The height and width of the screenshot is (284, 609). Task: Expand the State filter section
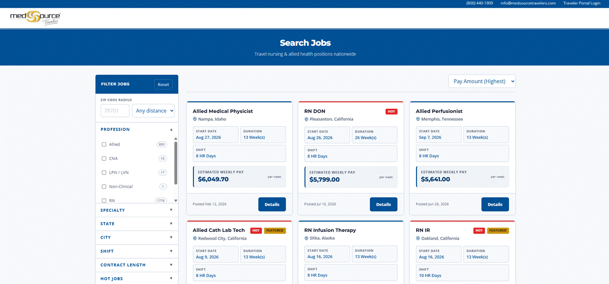137,224
